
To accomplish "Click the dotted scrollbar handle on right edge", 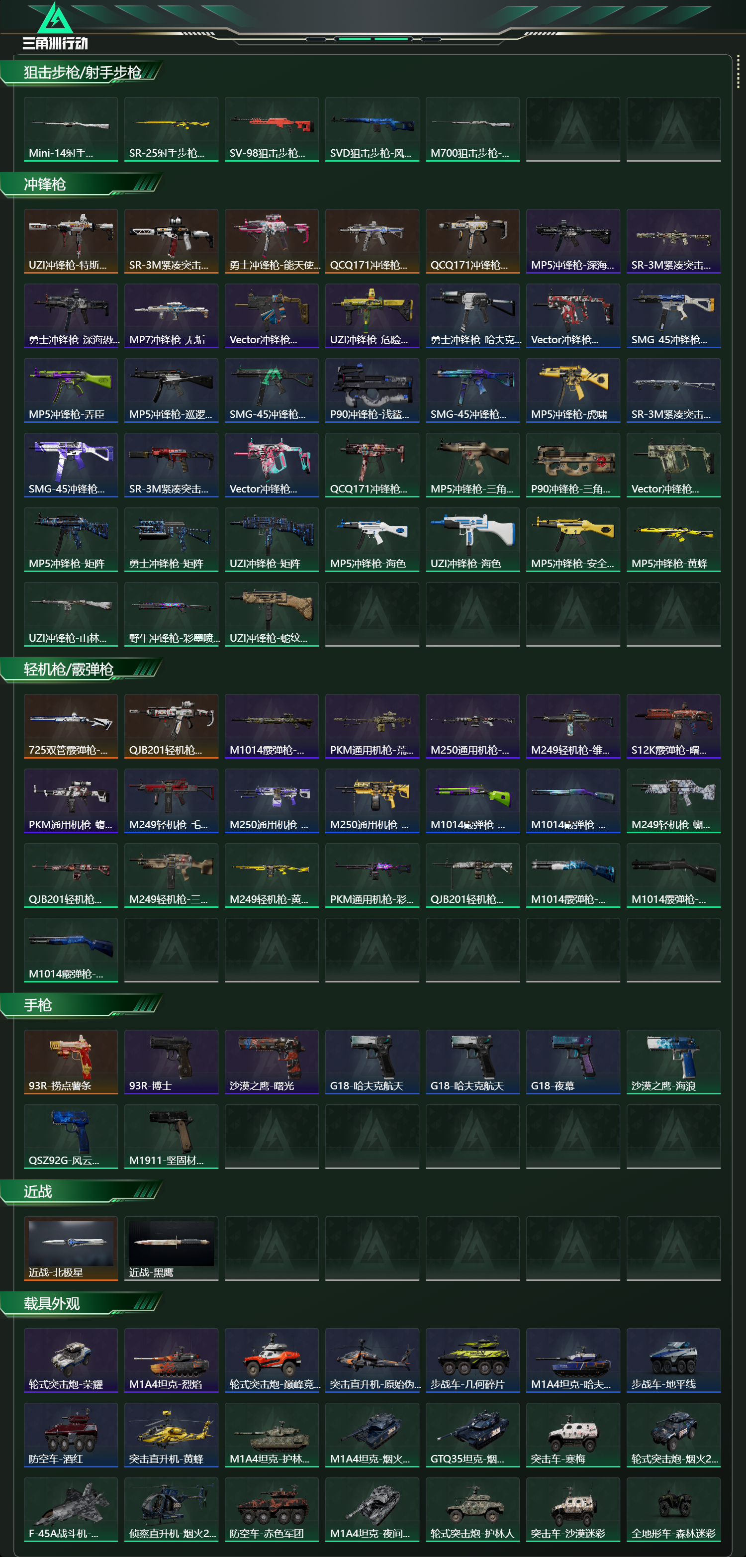I will coord(738,73).
